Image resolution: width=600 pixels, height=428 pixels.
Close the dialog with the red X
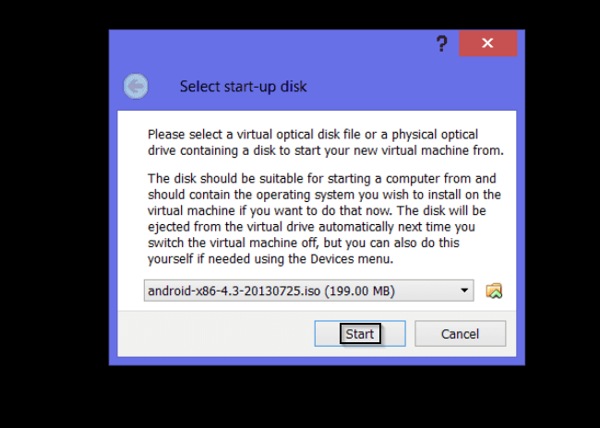[x=488, y=43]
